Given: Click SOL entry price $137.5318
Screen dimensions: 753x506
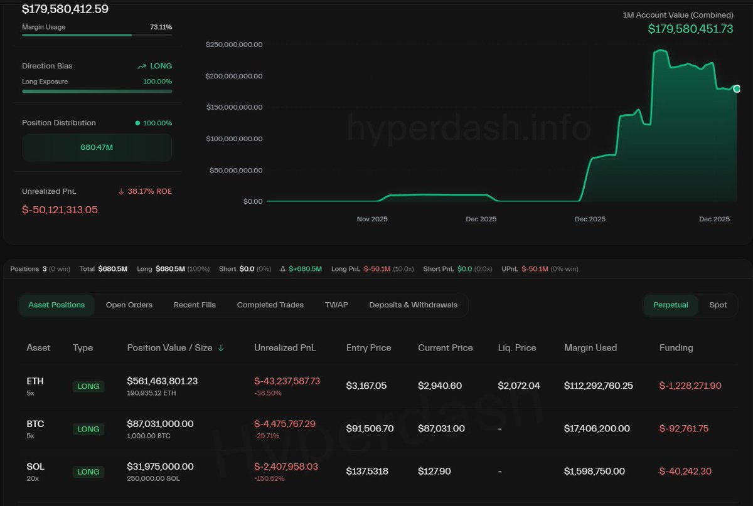Looking at the screenshot, I should coord(367,472).
